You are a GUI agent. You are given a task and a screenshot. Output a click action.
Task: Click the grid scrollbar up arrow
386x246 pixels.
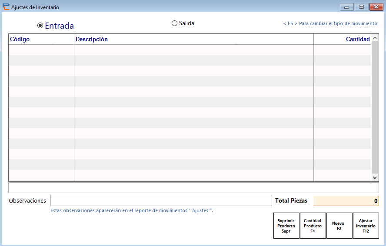[x=375, y=38]
